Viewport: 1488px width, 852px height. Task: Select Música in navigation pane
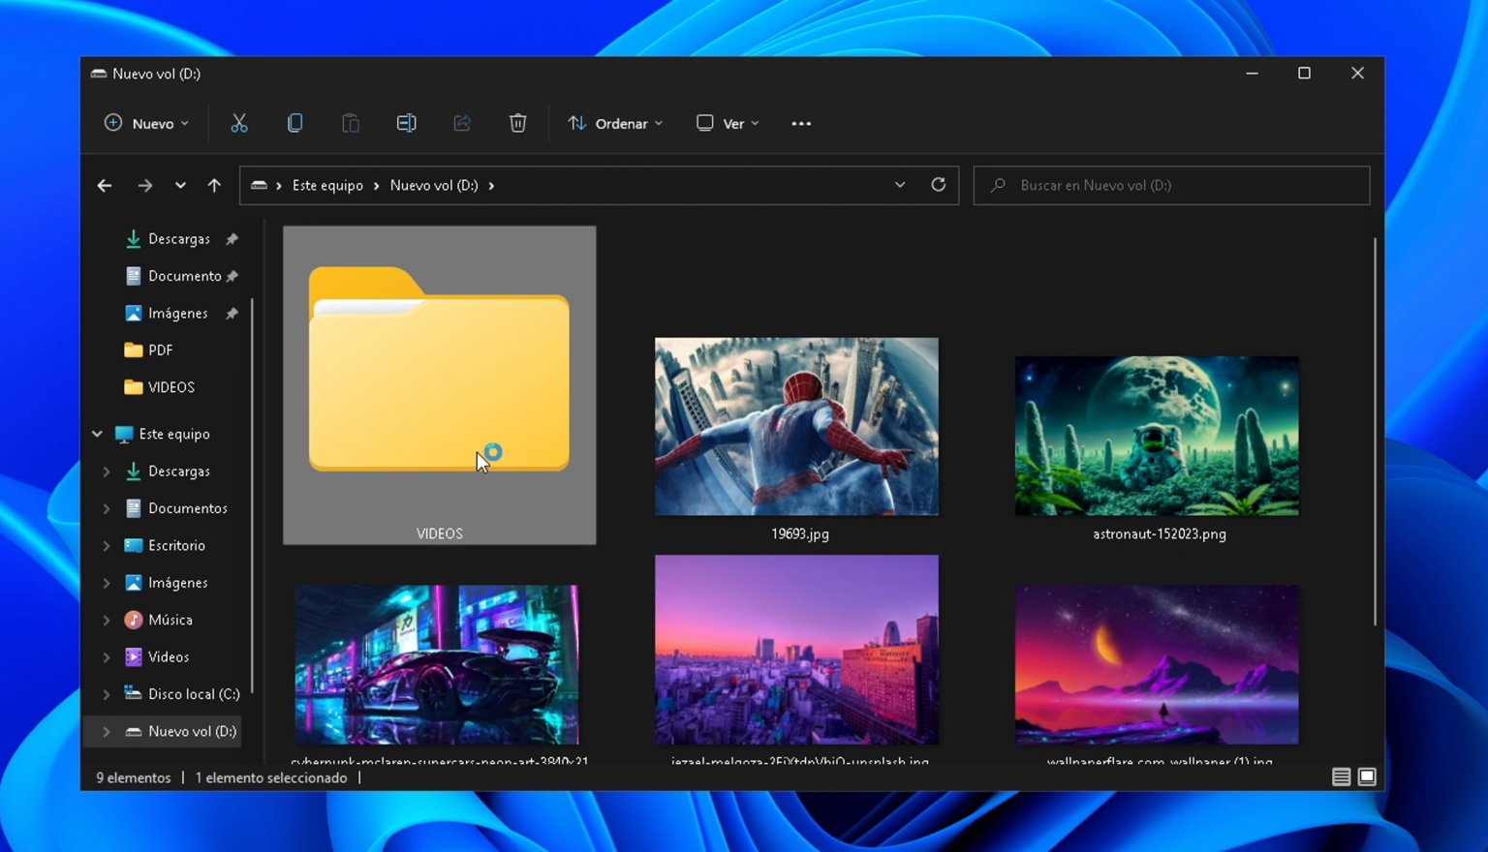(159, 620)
